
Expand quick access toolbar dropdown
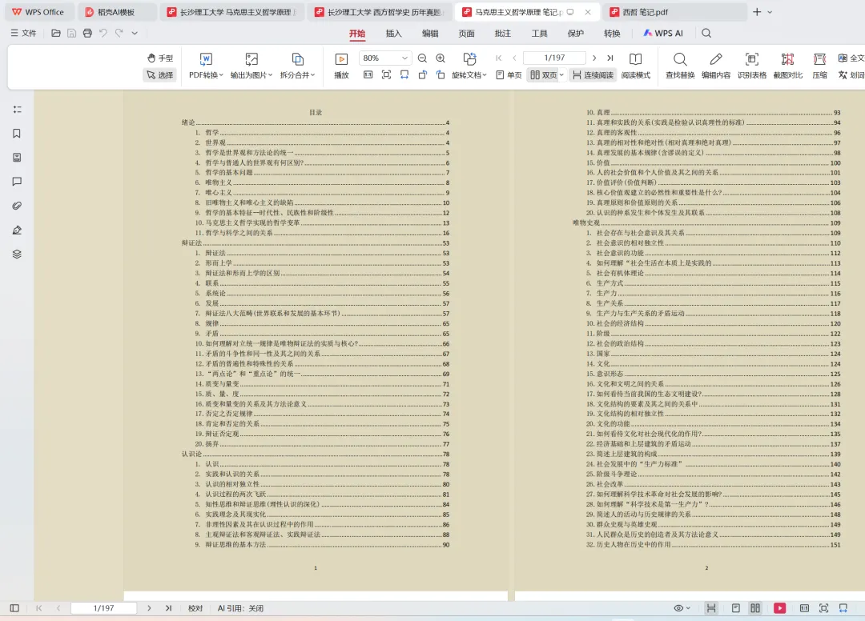point(134,34)
